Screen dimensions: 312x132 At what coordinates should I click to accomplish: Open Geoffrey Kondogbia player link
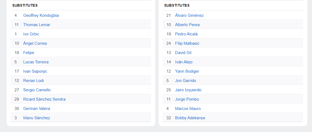click(41, 15)
